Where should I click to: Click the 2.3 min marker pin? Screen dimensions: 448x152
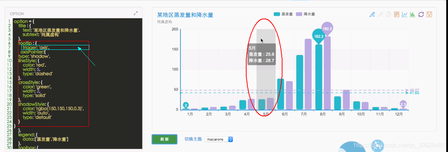tap(403, 104)
